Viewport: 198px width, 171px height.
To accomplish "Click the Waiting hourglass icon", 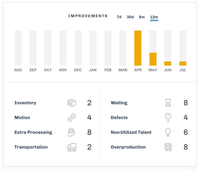I will 168,103.
